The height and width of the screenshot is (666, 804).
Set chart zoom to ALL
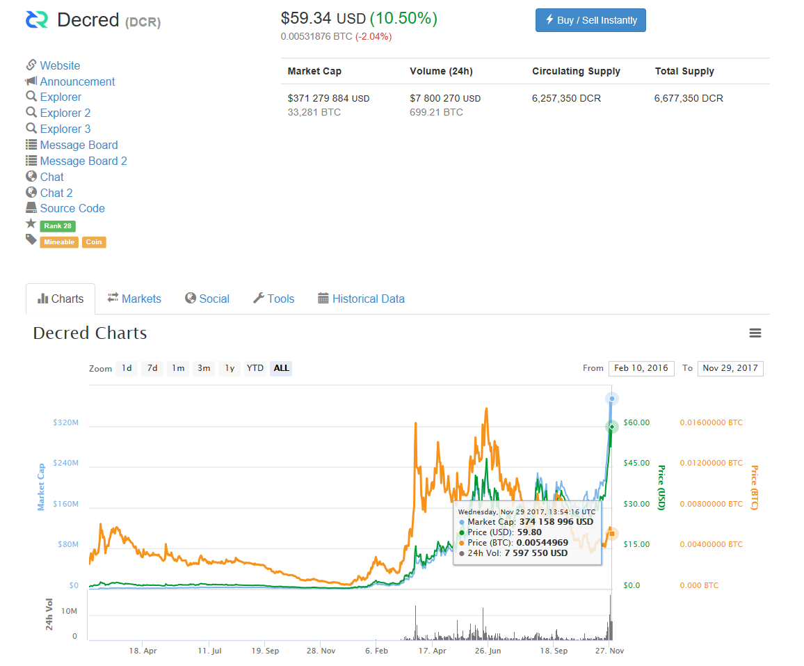281,368
